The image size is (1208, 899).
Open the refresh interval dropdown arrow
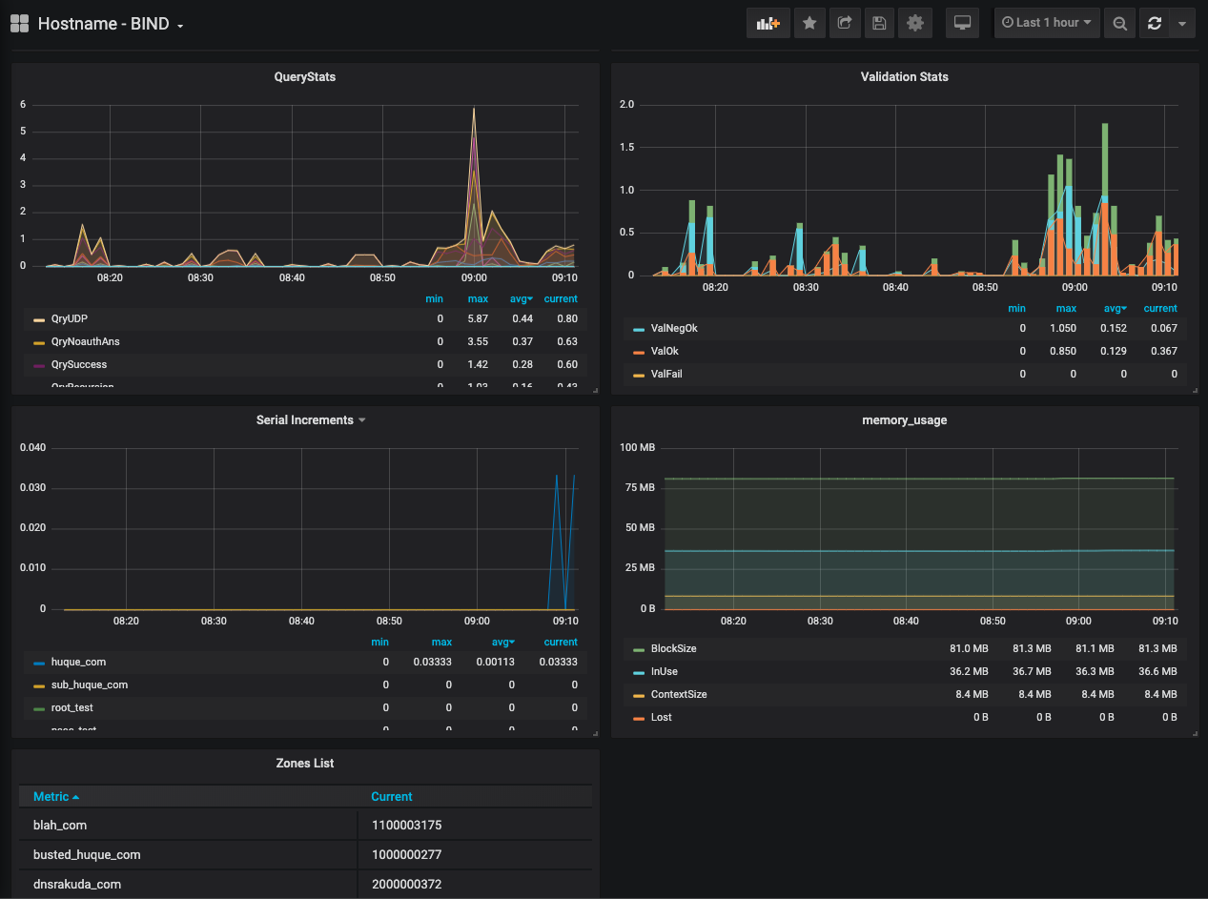1182,23
